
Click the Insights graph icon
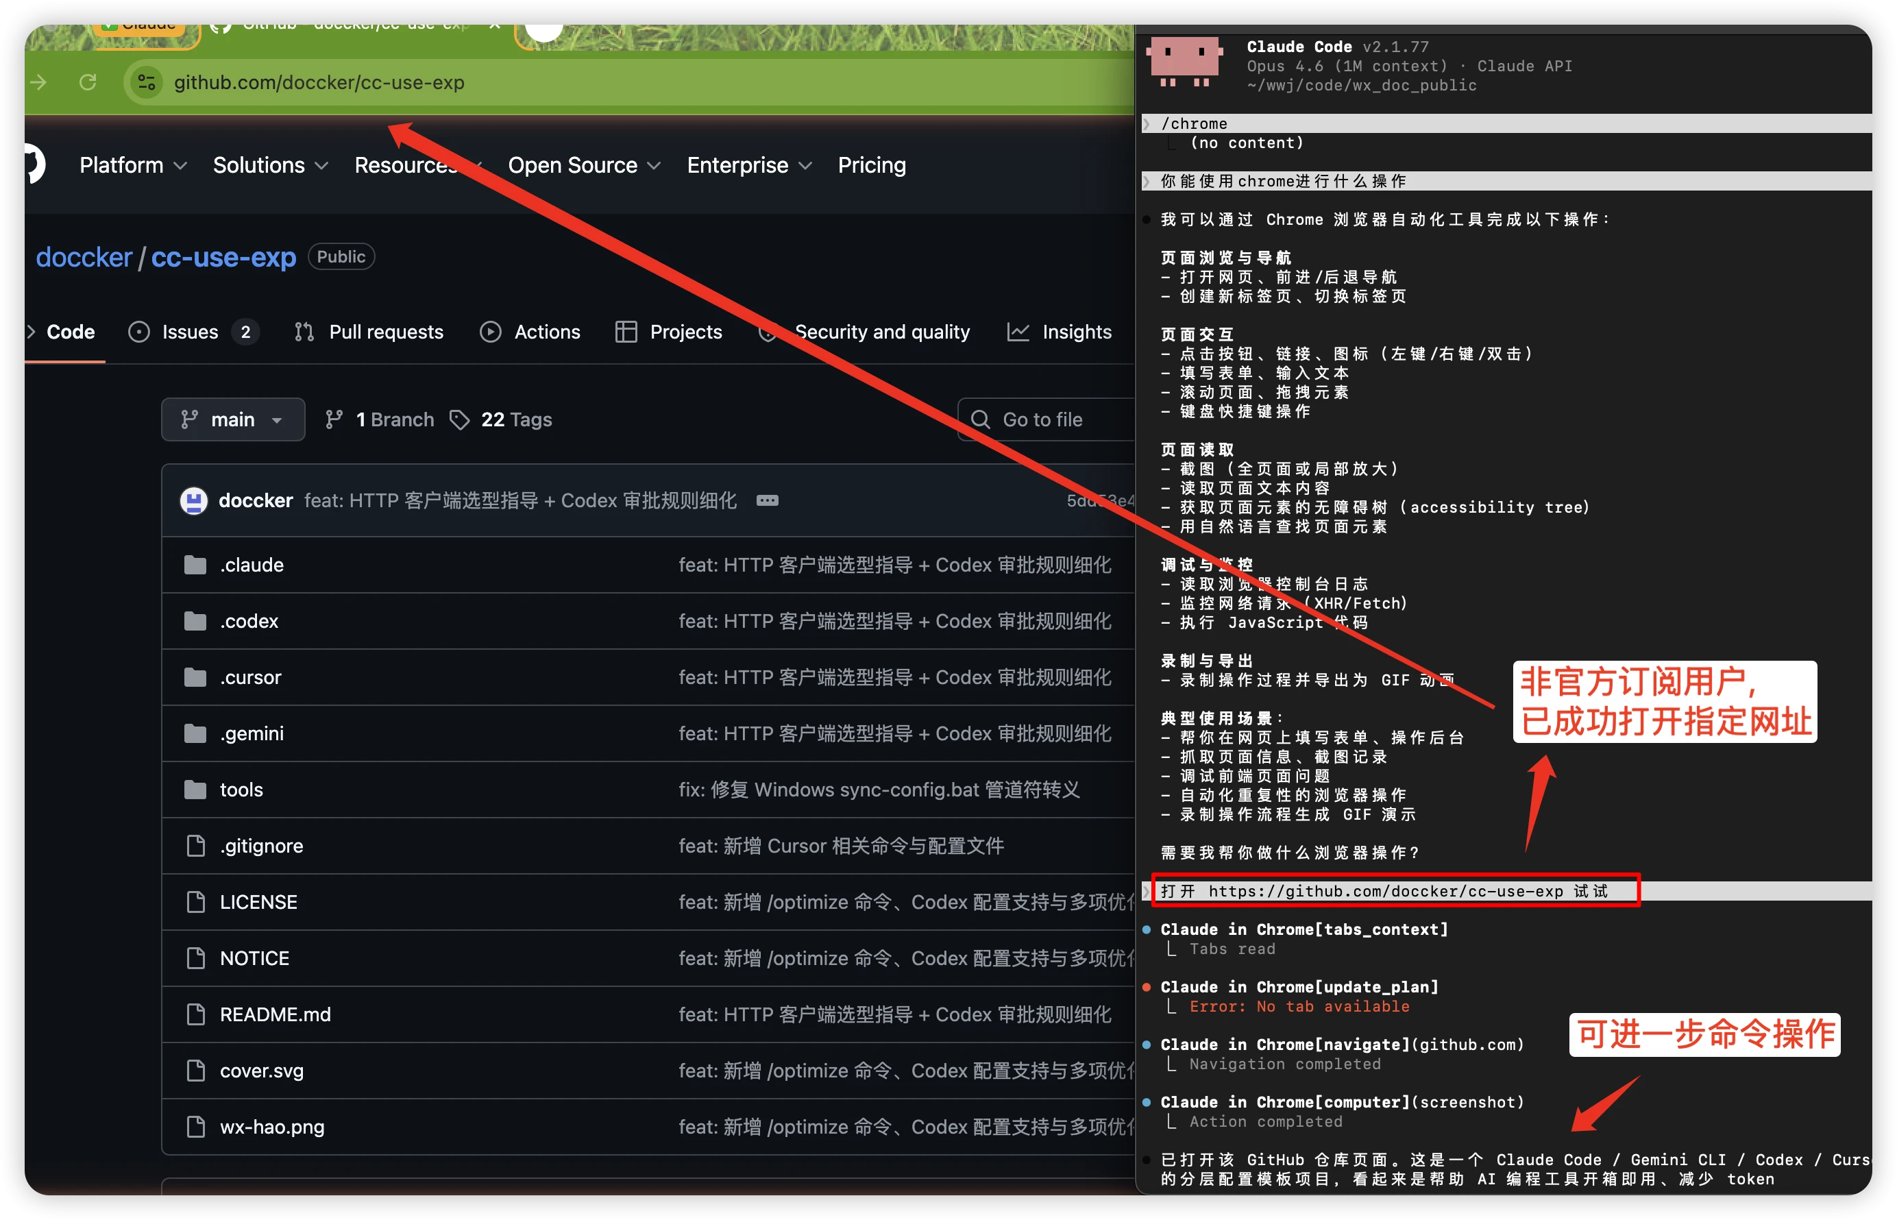1018,332
